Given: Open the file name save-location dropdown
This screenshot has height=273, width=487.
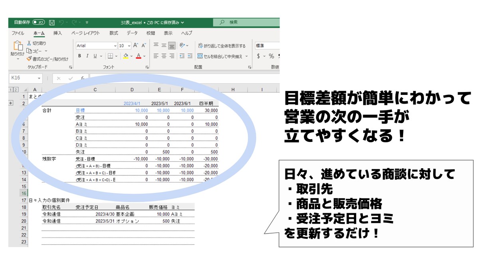Looking at the screenshot, I should tap(182, 23).
